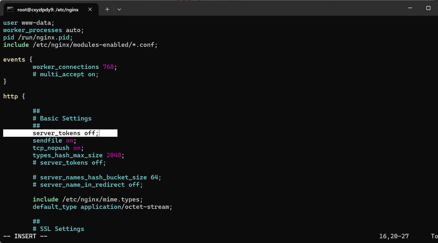Click the '# Basic Settings' comment
This screenshot has width=438, height=243.
(x=62, y=119)
